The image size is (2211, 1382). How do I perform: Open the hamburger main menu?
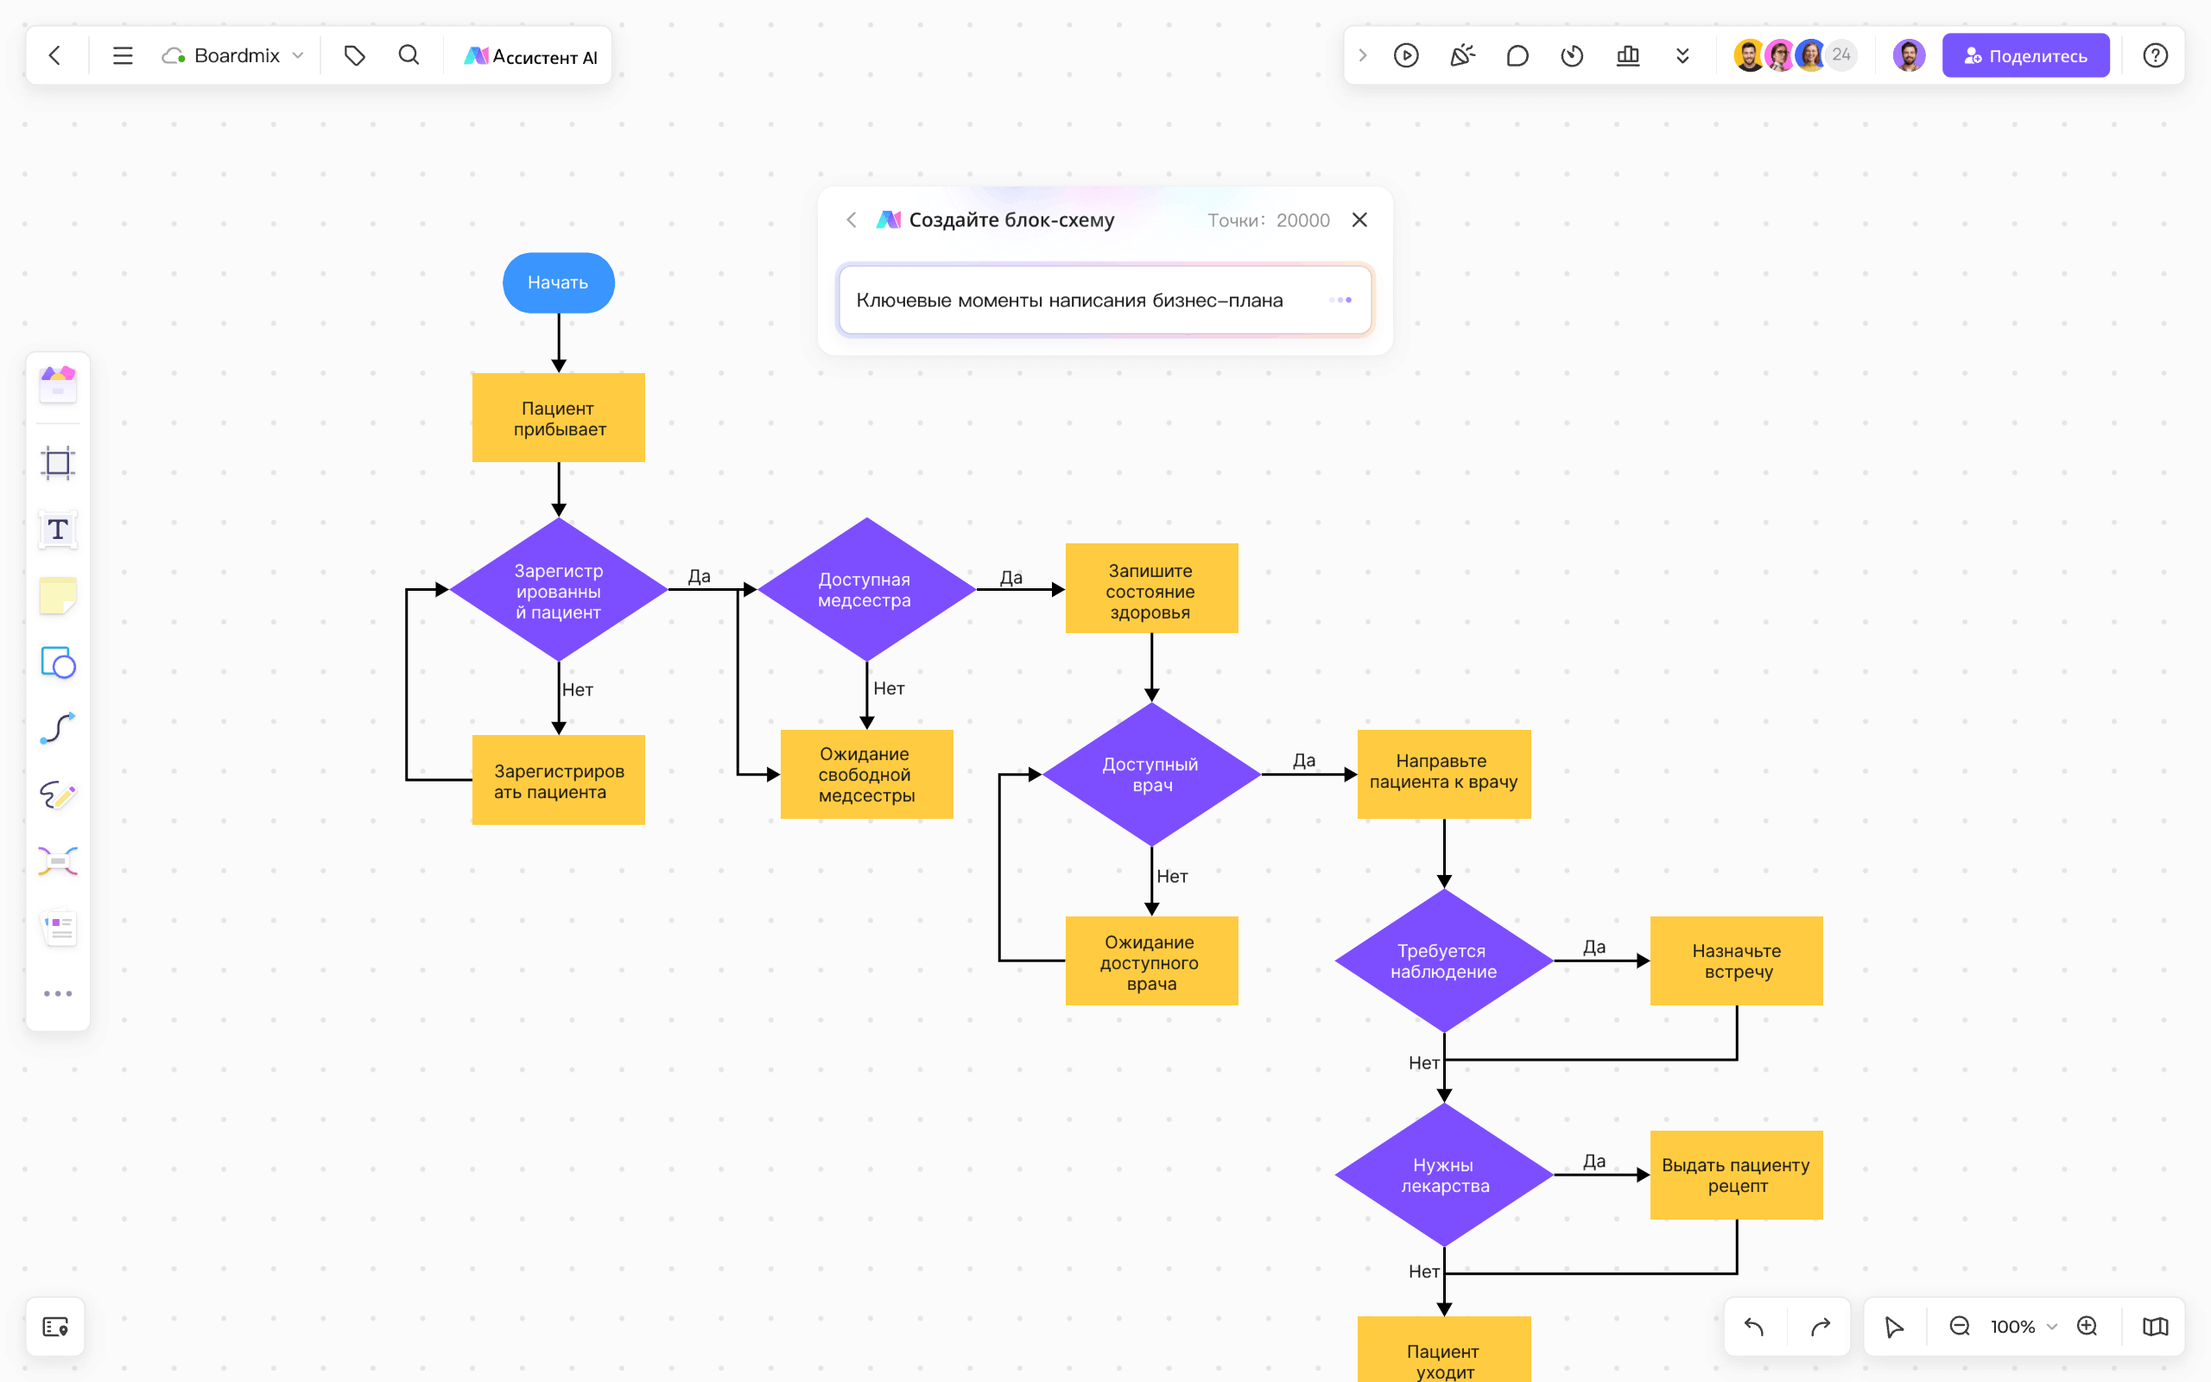click(122, 54)
